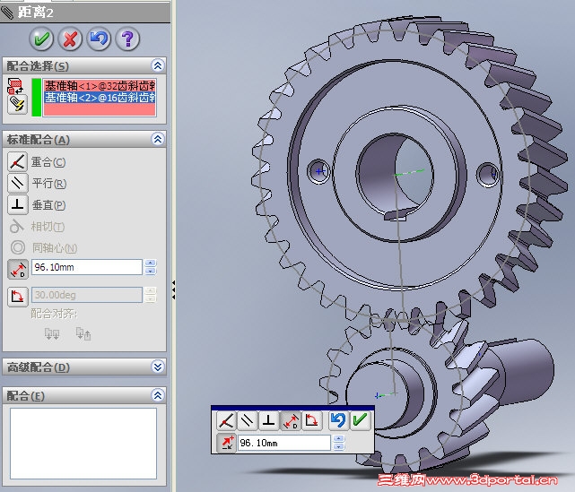
Task: Collapse the 标准配合(A) section
Action: point(158,139)
